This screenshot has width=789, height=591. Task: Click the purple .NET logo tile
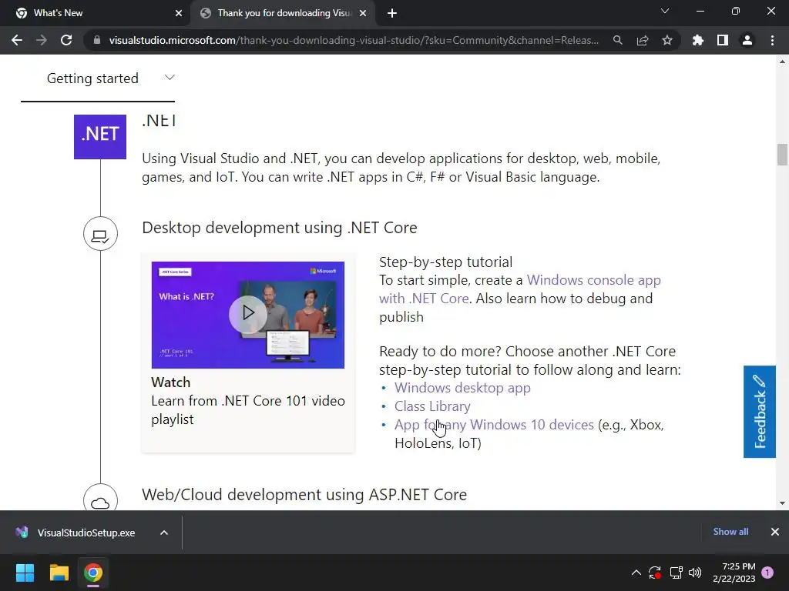tap(100, 137)
